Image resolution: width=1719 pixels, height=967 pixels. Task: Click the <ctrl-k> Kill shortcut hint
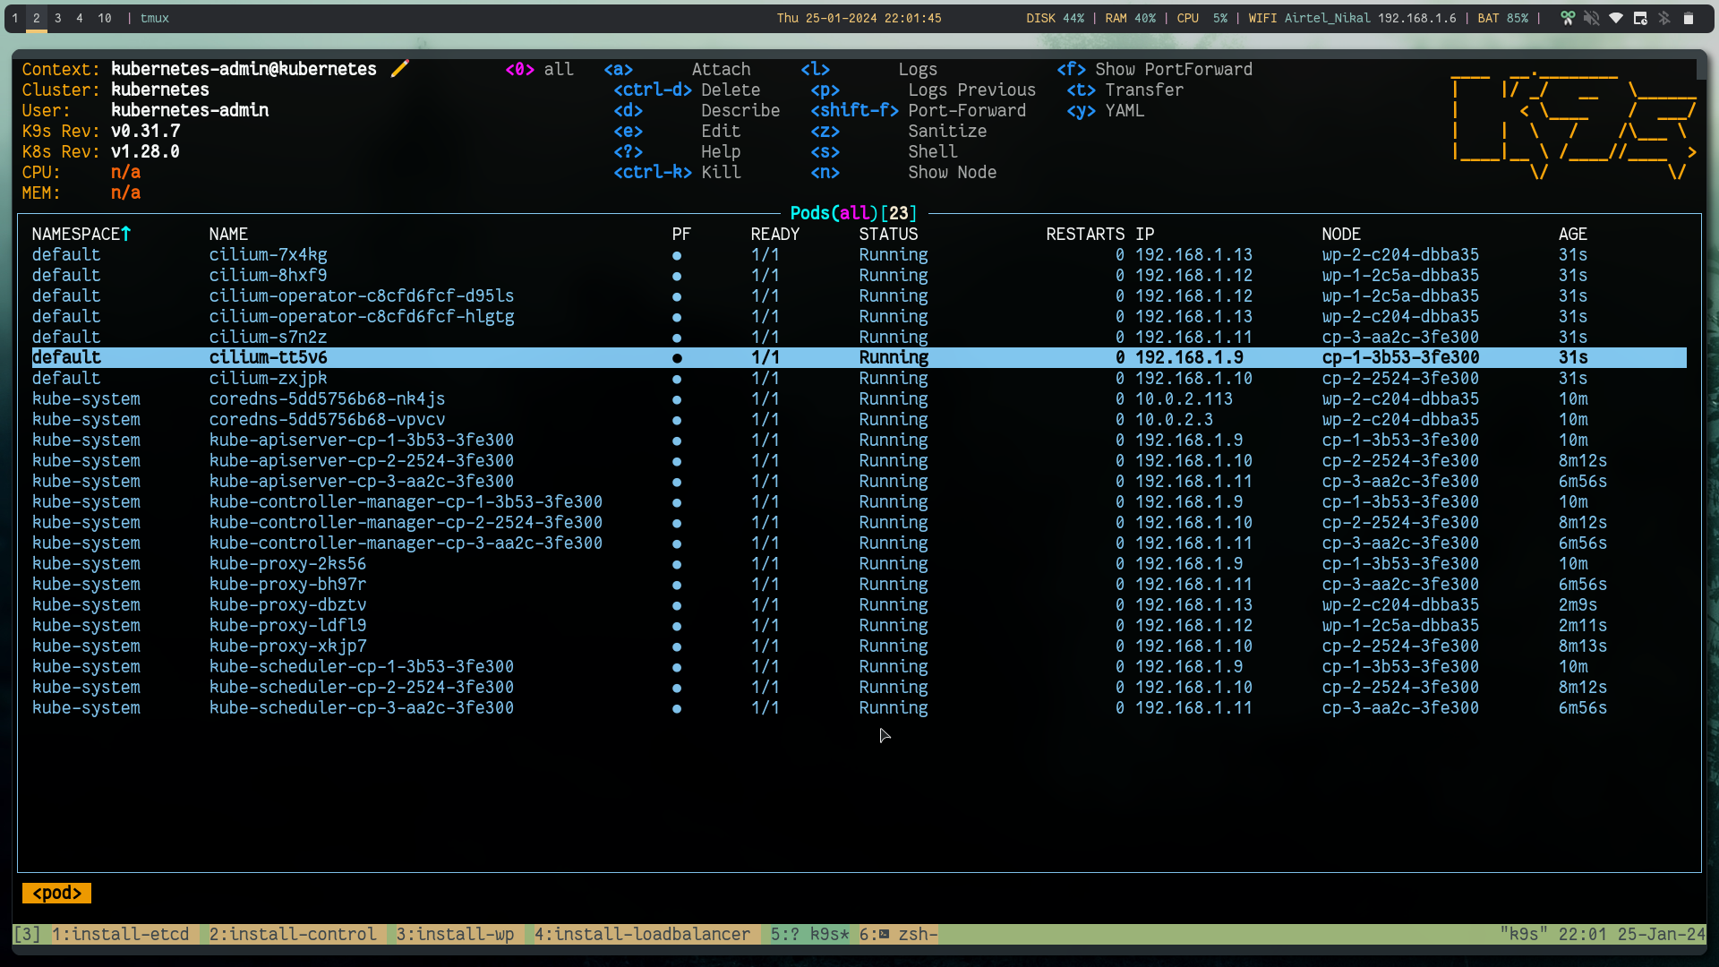tap(677, 172)
